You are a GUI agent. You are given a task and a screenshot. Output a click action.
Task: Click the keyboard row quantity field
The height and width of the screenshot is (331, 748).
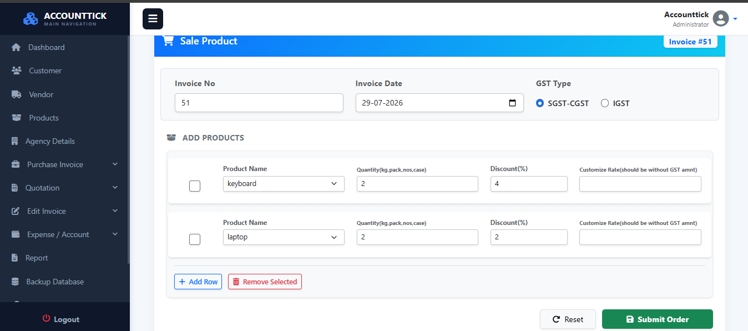(417, 184)
